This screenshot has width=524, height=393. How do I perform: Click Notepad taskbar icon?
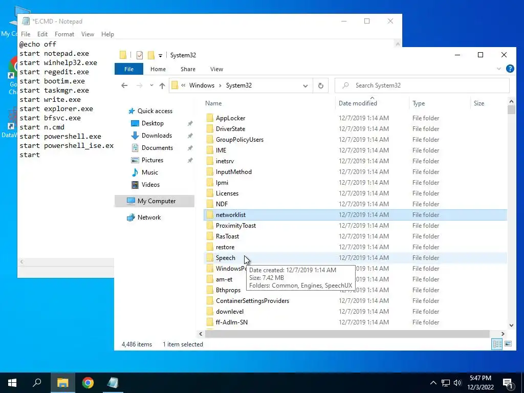(x=113, y=383)
